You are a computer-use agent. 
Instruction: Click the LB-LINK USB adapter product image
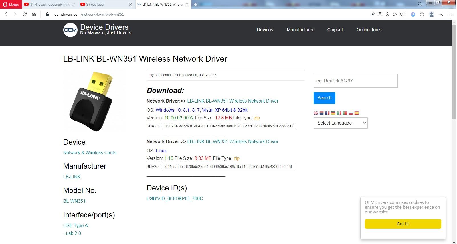[x=94, y=101]
